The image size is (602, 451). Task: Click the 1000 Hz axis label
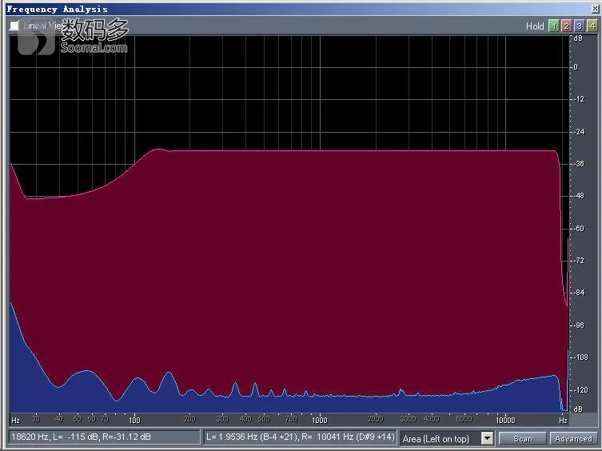pos(320,421)
